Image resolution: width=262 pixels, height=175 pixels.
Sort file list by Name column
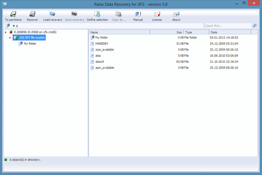click(120, 32)
